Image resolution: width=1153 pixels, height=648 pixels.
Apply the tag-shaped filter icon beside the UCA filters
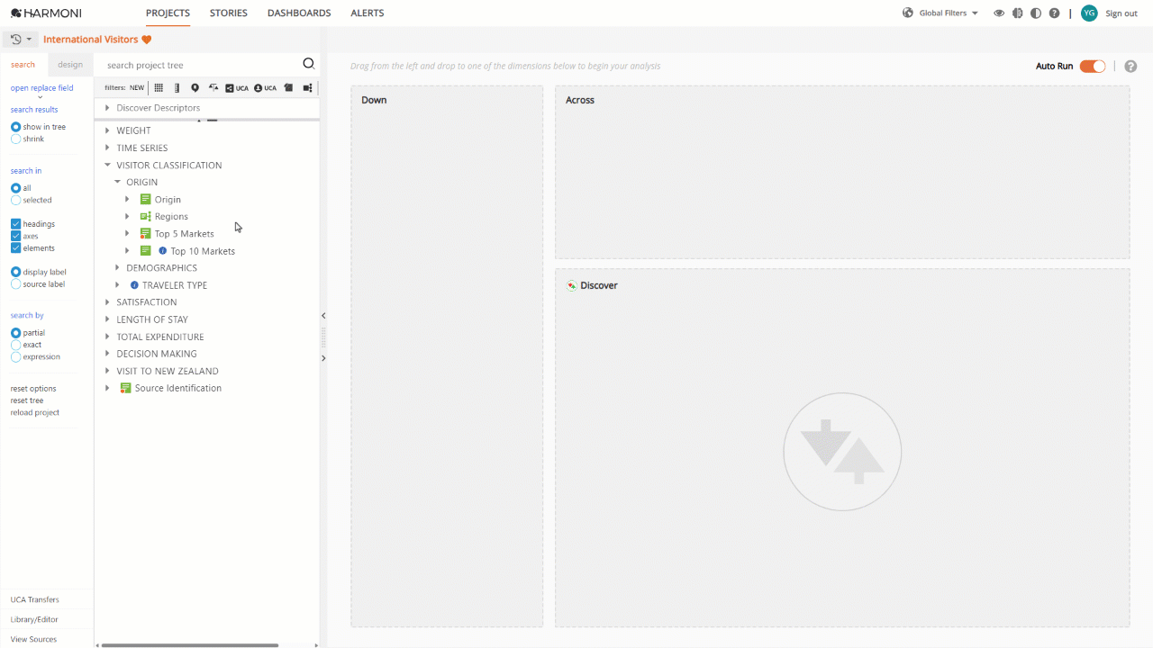[x=288, y=88]
